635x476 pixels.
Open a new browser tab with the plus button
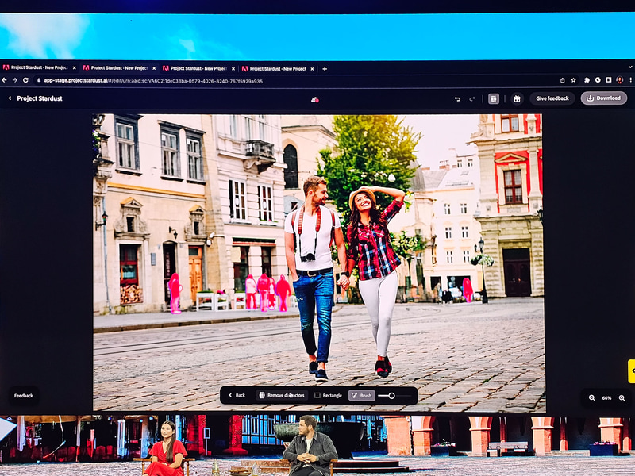(325, 69)
